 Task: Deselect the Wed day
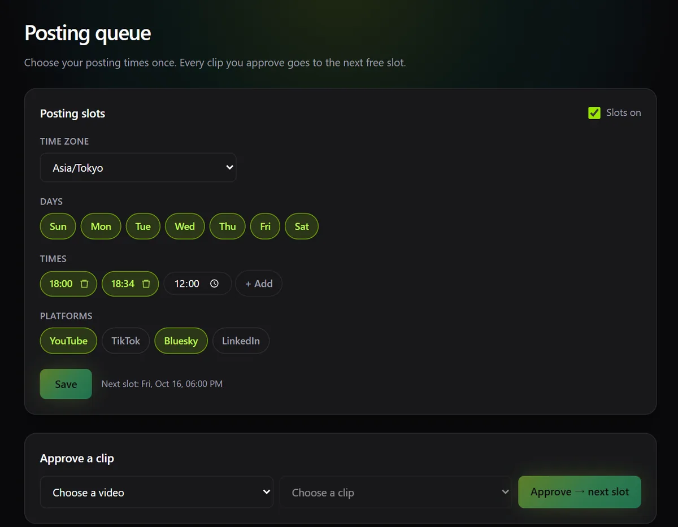[185, 227]
